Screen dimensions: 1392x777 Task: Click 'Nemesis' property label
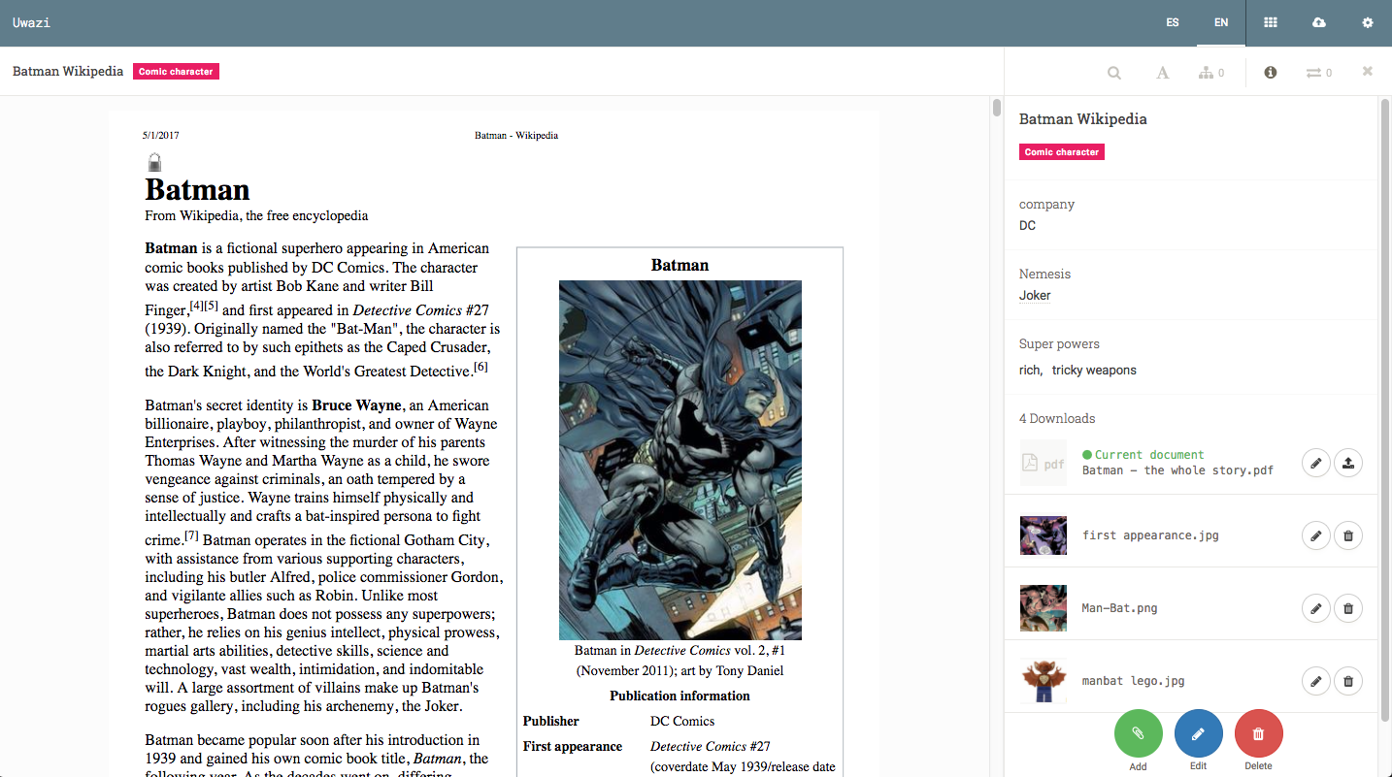(x=1044, y=275)
